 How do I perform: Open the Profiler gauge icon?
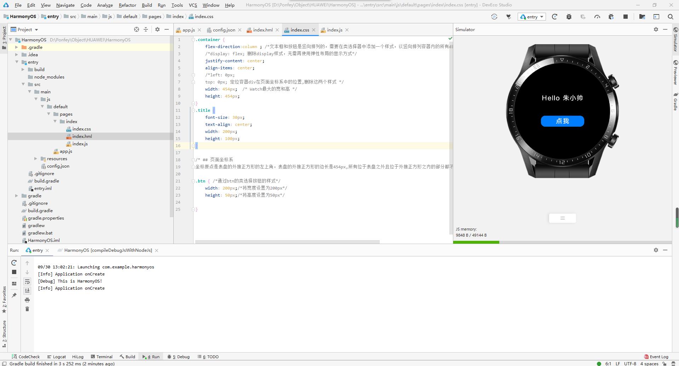coord(597,17)
